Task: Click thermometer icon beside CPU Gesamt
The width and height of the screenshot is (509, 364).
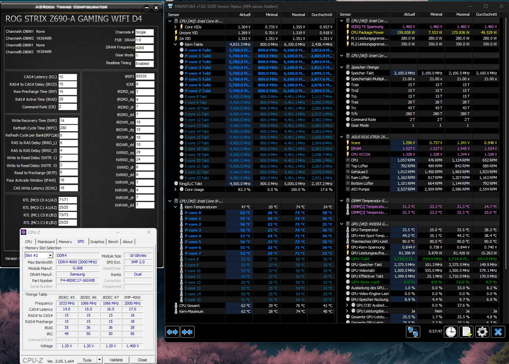Action: click(176, 305)
